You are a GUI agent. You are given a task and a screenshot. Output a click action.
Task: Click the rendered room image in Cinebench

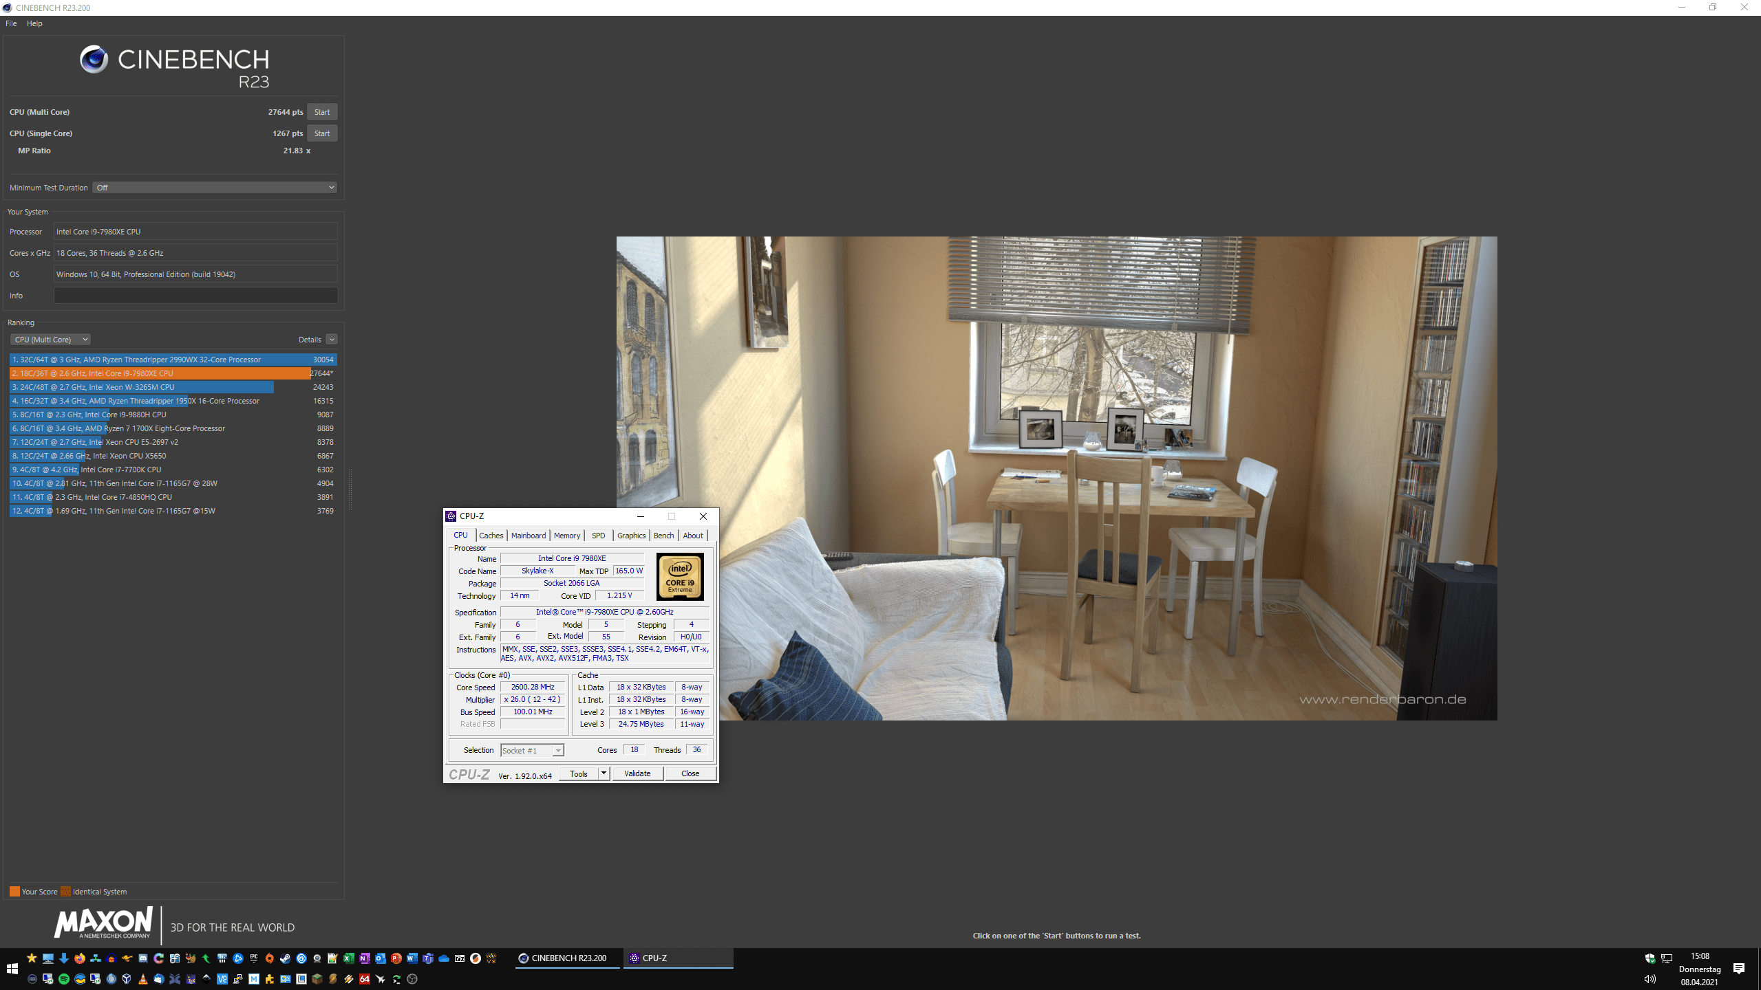click(1056, 478)
